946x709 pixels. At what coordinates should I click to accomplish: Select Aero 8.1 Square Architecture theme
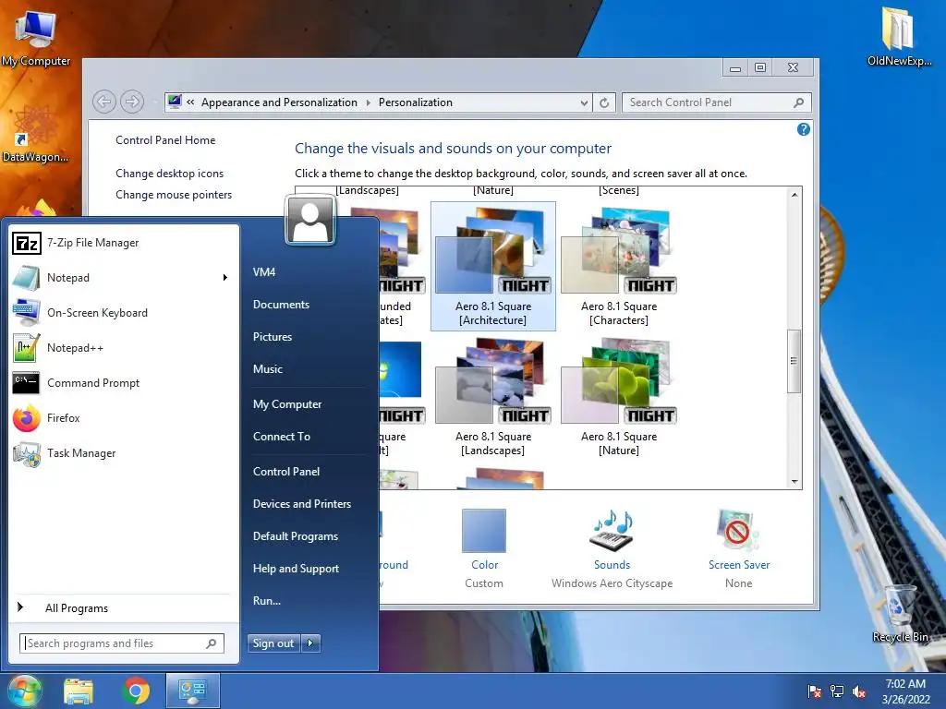(x=493, y=266)
